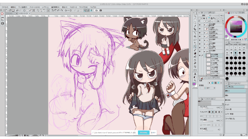The height and width of the screenshot is (139, 248).
Task: Open the snap options dropdown arrow in command bar
Action: (x=68, y=10)
